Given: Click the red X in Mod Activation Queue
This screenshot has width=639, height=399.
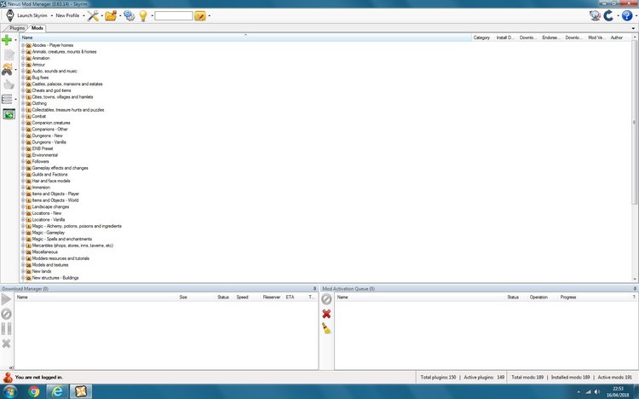Looking at the screenshot, I should 326,314.
